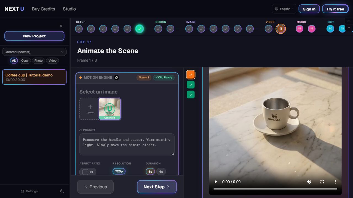The height and width of the screenshot is (198, 353).
Task: Toggle dark mode with the moon icon
Action: tap(62, 191)
